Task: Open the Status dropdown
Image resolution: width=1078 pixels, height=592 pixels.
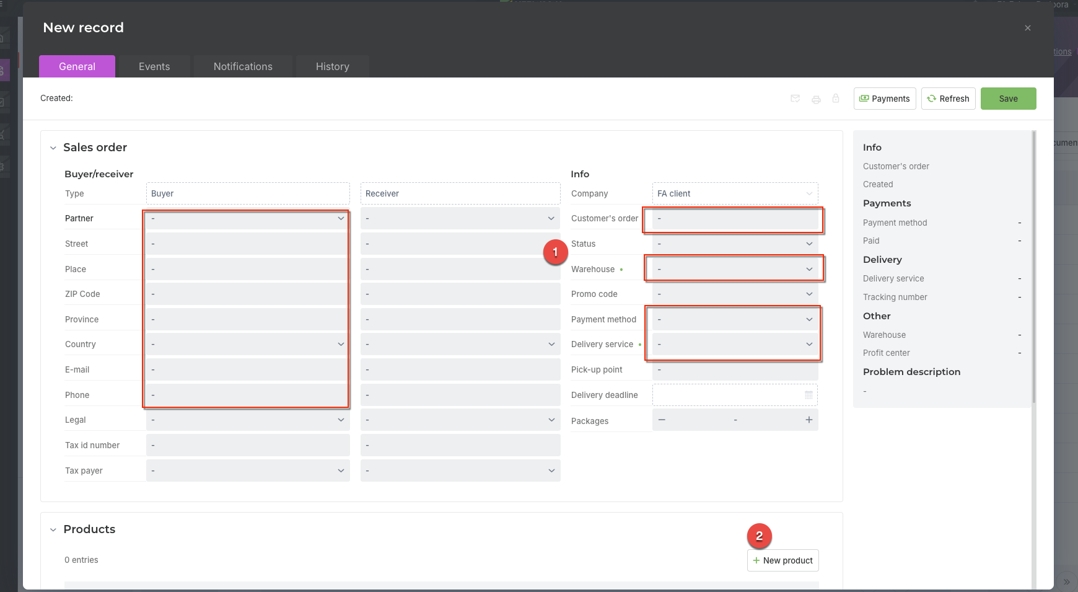Action: coord(735,244)
